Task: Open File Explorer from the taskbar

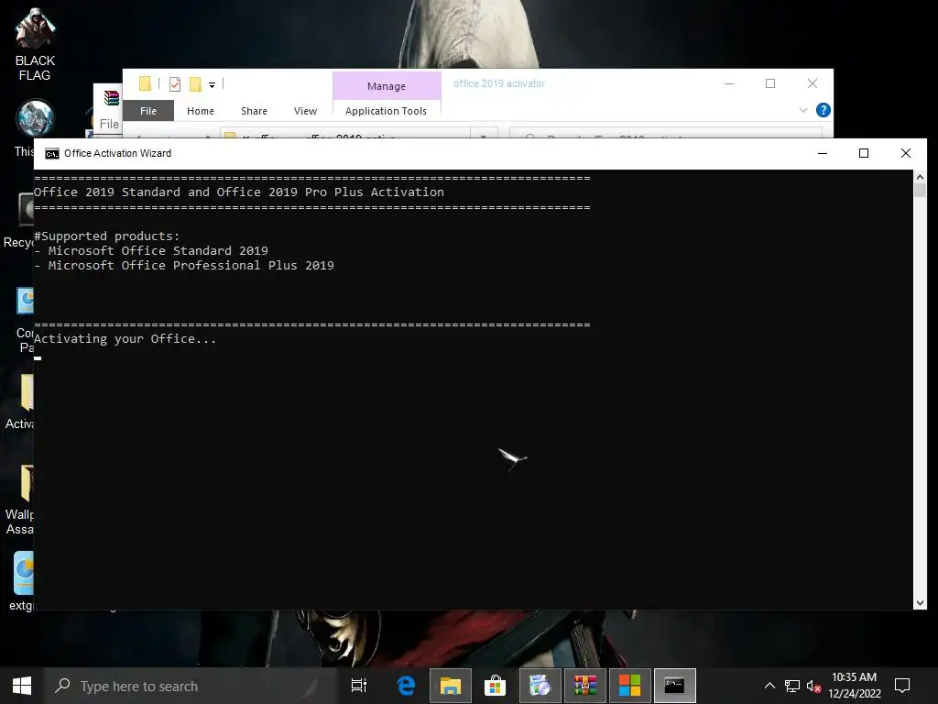Action: pos(451,686)
